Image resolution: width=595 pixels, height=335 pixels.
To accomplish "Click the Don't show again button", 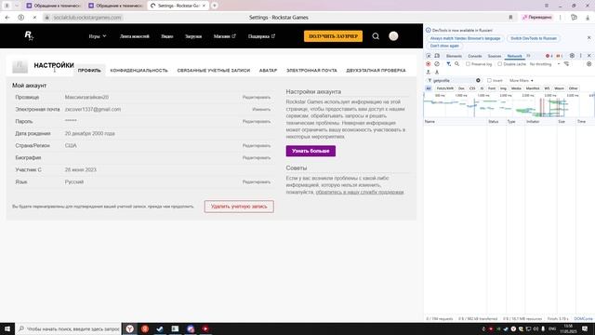I will point(444,46).
